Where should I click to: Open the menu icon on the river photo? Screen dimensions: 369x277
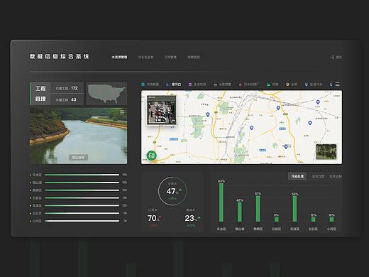122,112
